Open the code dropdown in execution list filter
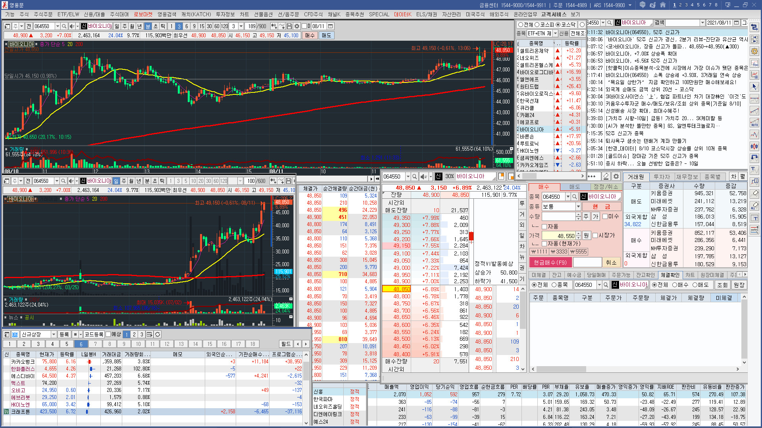The image size is (762, 428). 599,285
